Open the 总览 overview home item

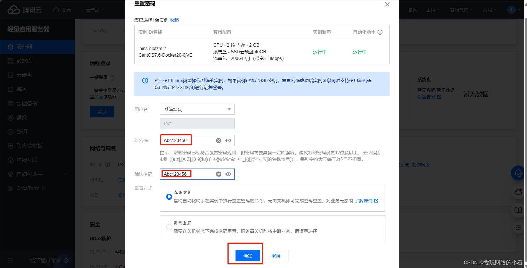pos(62,10)
